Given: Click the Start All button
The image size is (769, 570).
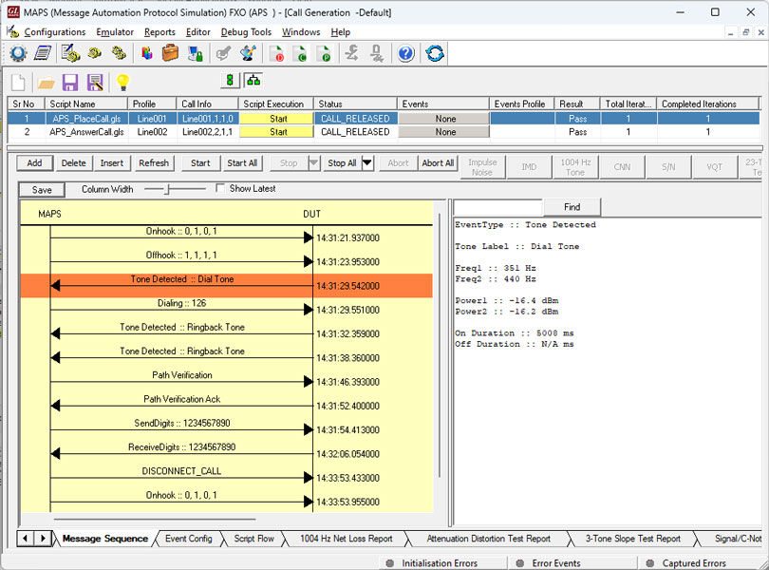Looking at the screenshot, I should (x=242, y=163).
